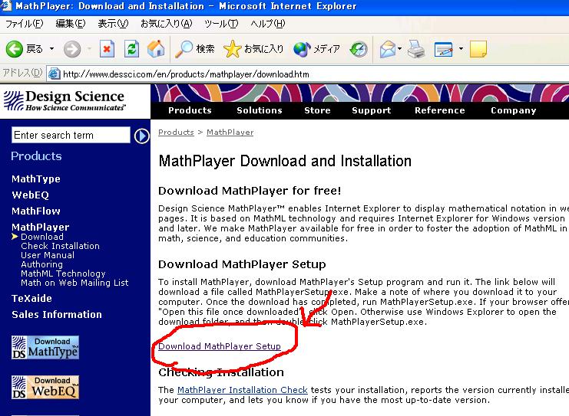Click the IE icon in title bar
This screenshot has width=569, height=416.
(6, 6)
